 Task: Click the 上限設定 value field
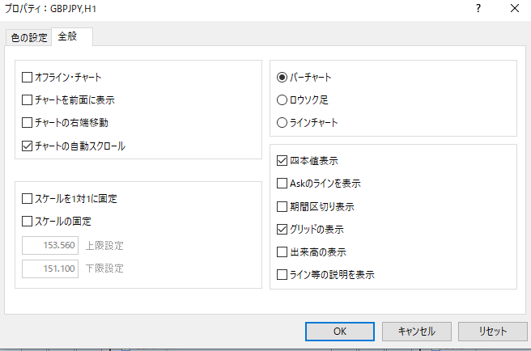[50, 245]
